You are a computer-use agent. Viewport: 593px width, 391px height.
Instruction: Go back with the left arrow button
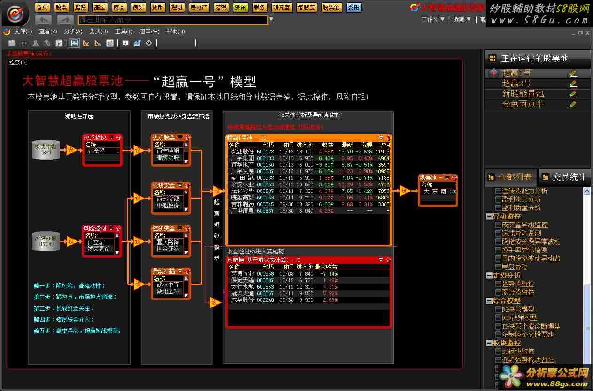point(43,20)
